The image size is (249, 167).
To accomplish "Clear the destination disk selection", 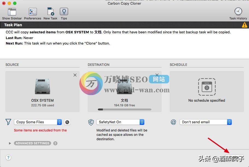I will click(157, 75).
